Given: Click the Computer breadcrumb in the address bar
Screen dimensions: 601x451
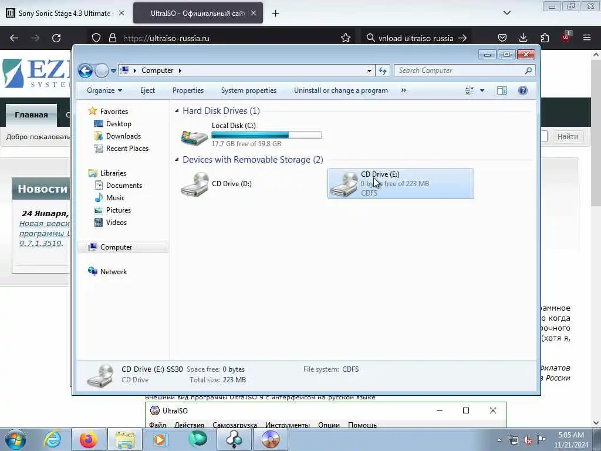Looking at the screenshot, I should pyautogui.click(x=157, y=70).
